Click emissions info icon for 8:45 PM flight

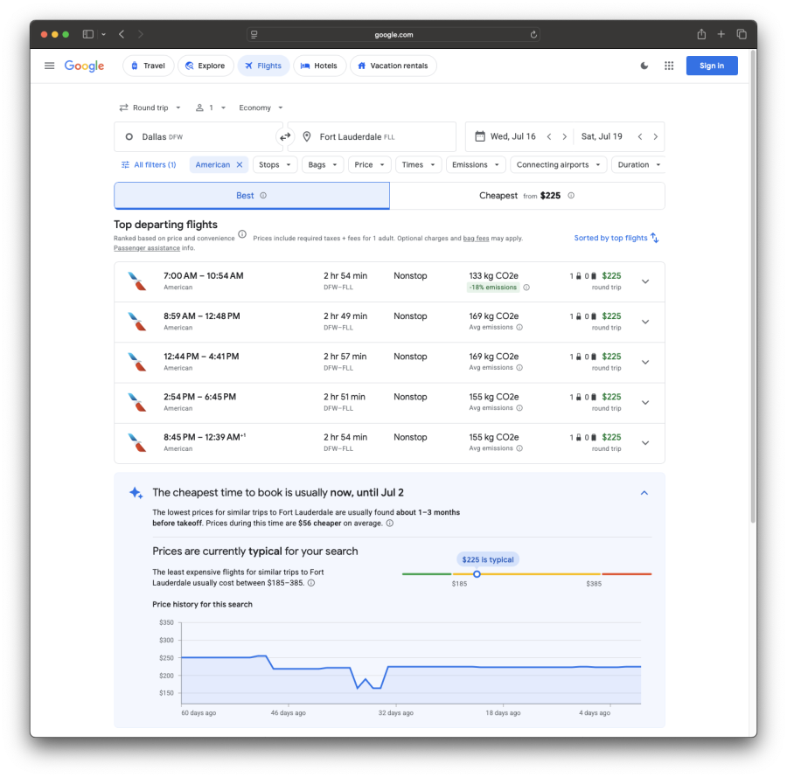click(519, 448)
